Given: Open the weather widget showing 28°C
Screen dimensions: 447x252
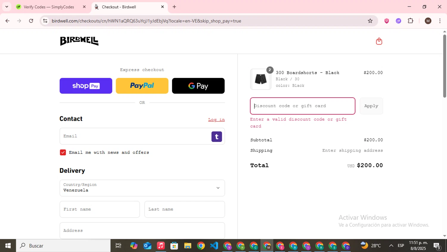Looking at the screenshot, I should coord(371,246).
